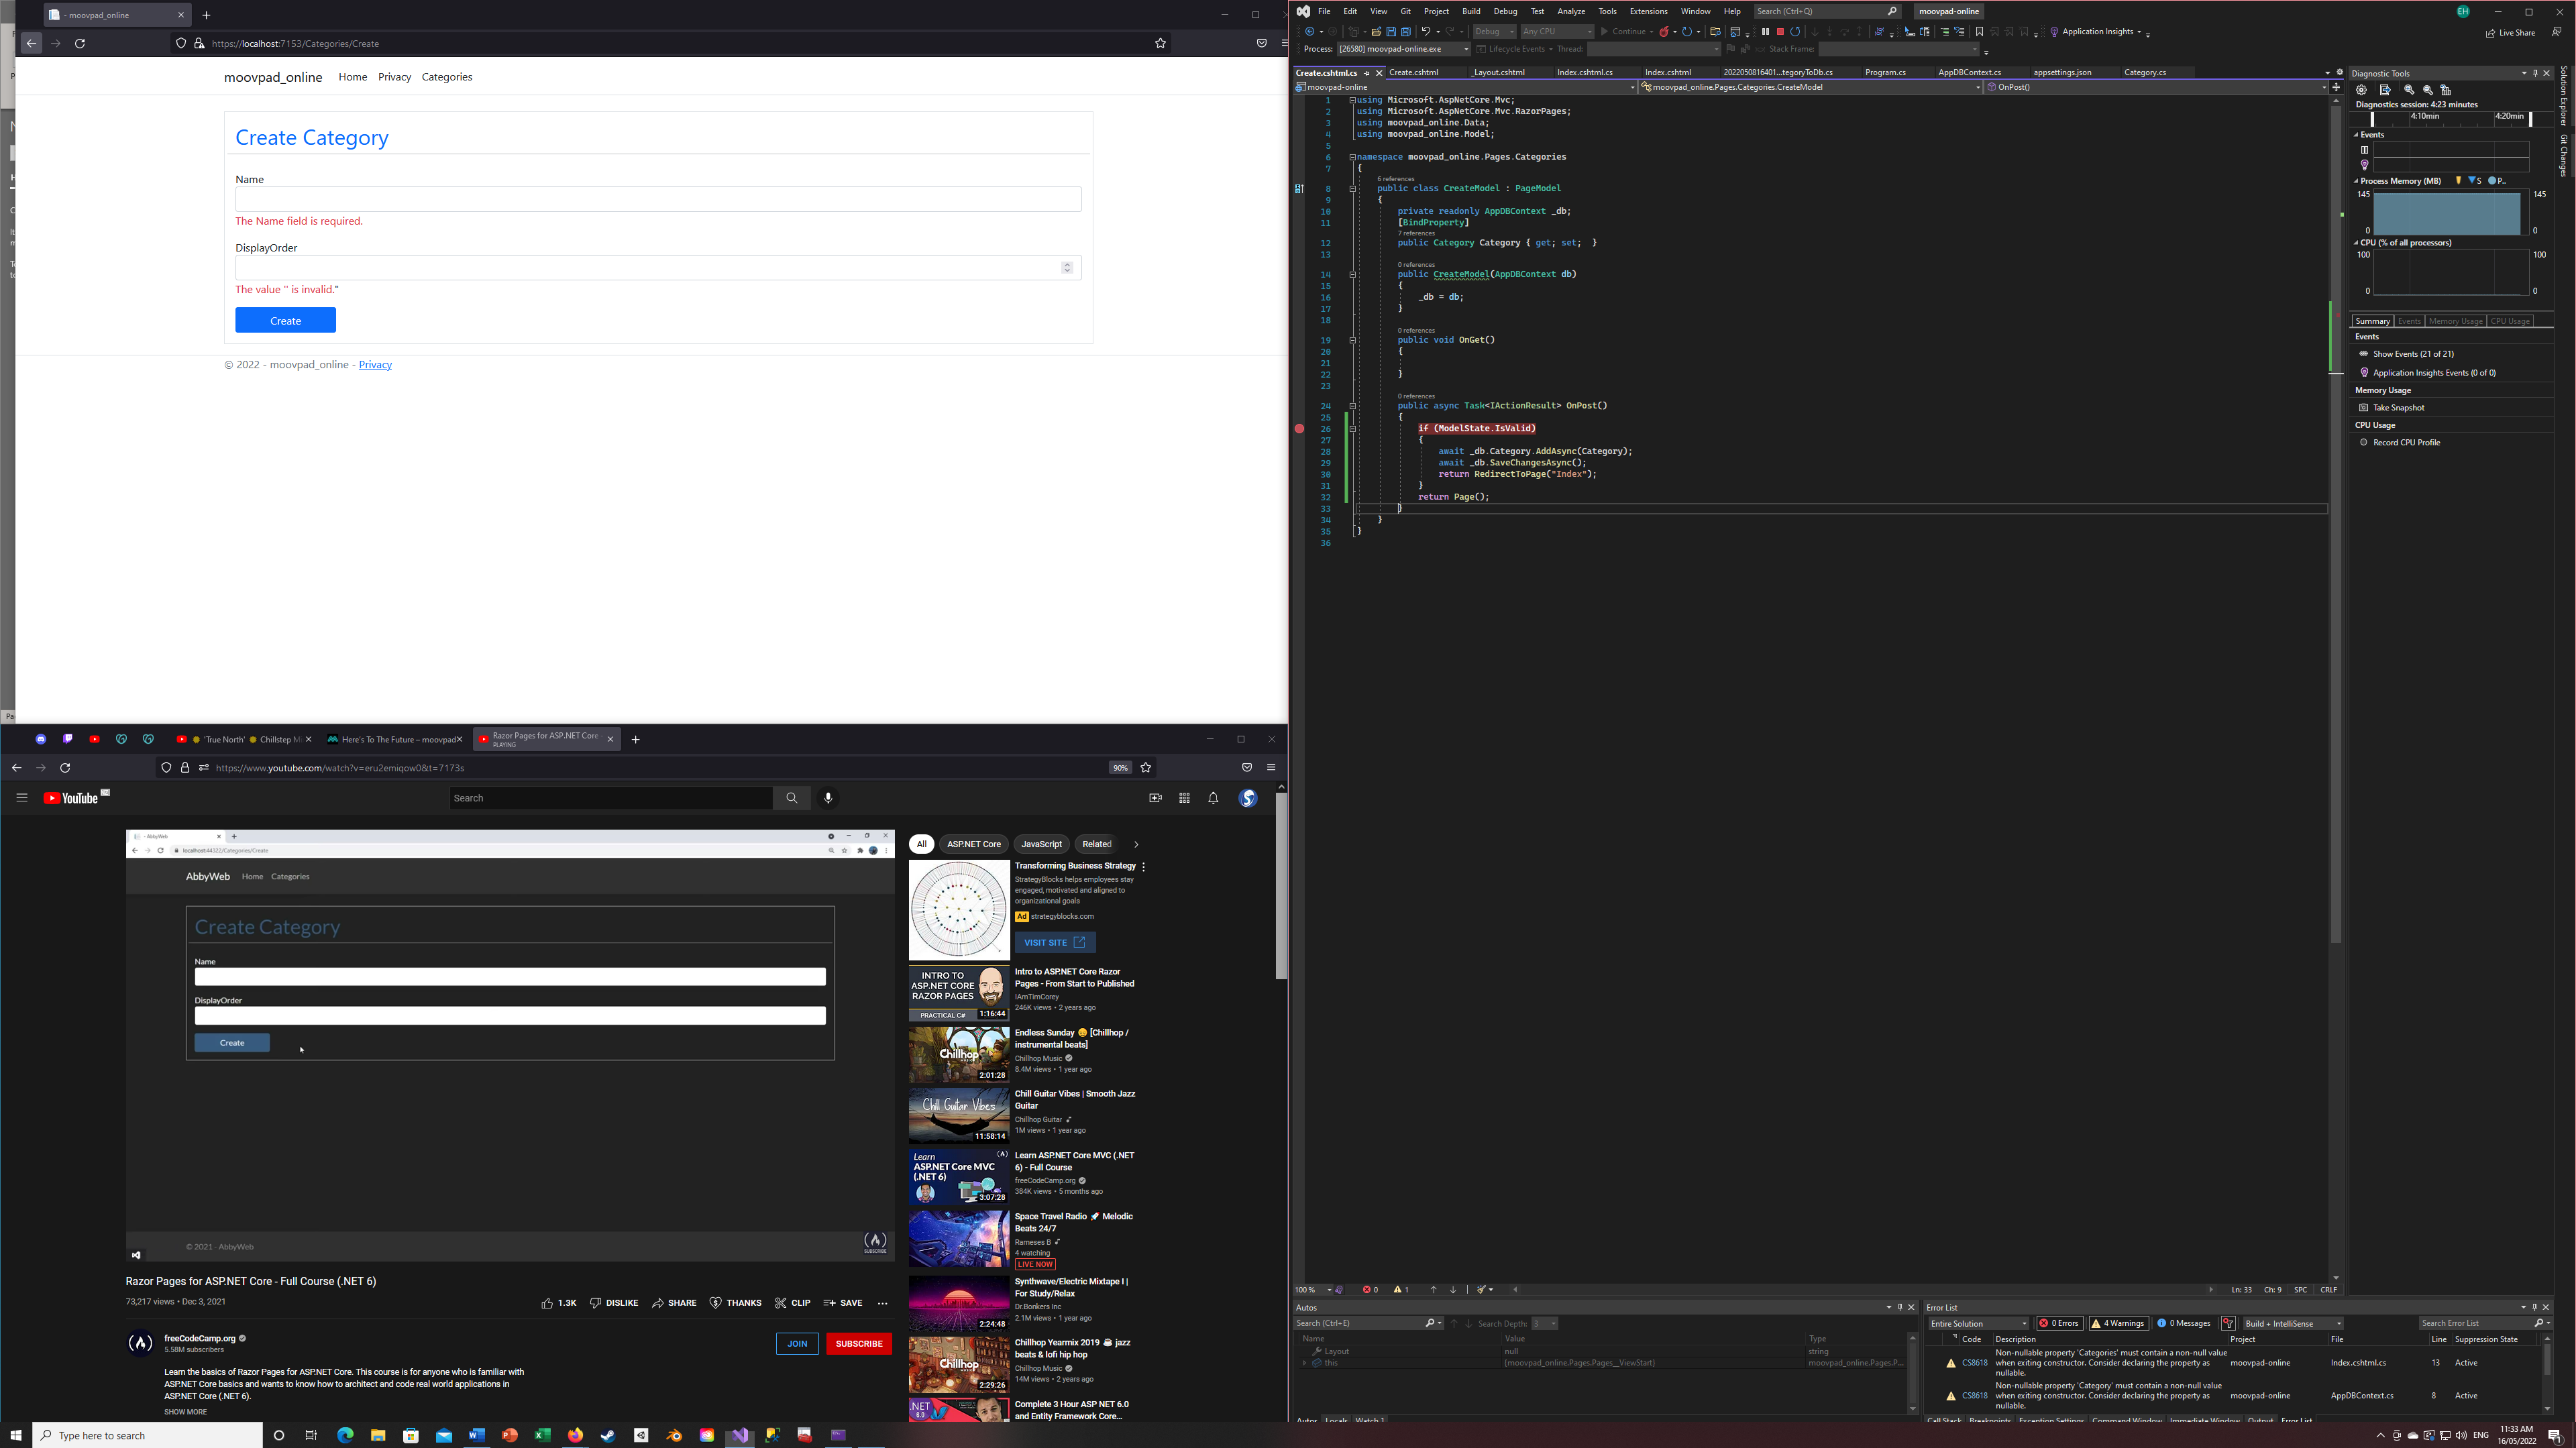Click Take Snapshot in Diagnostic Tools
Image resolution: width=2576 pixels, height=1448 pixels.
pyautogui.click(x=2398, y=408)
